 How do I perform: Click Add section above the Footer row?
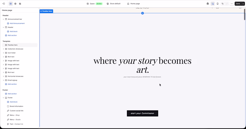pyautogui.click(x=12, y=94)
